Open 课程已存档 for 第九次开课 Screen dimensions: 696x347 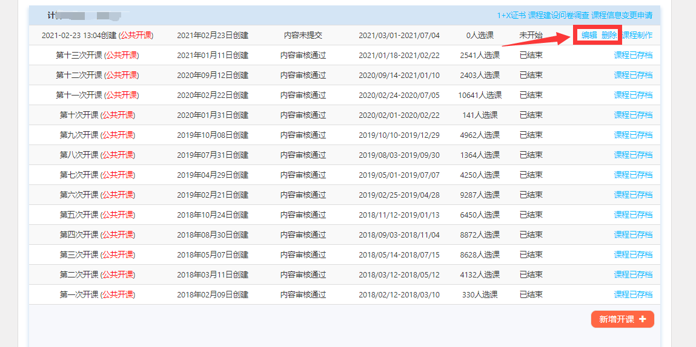(634, 135)
